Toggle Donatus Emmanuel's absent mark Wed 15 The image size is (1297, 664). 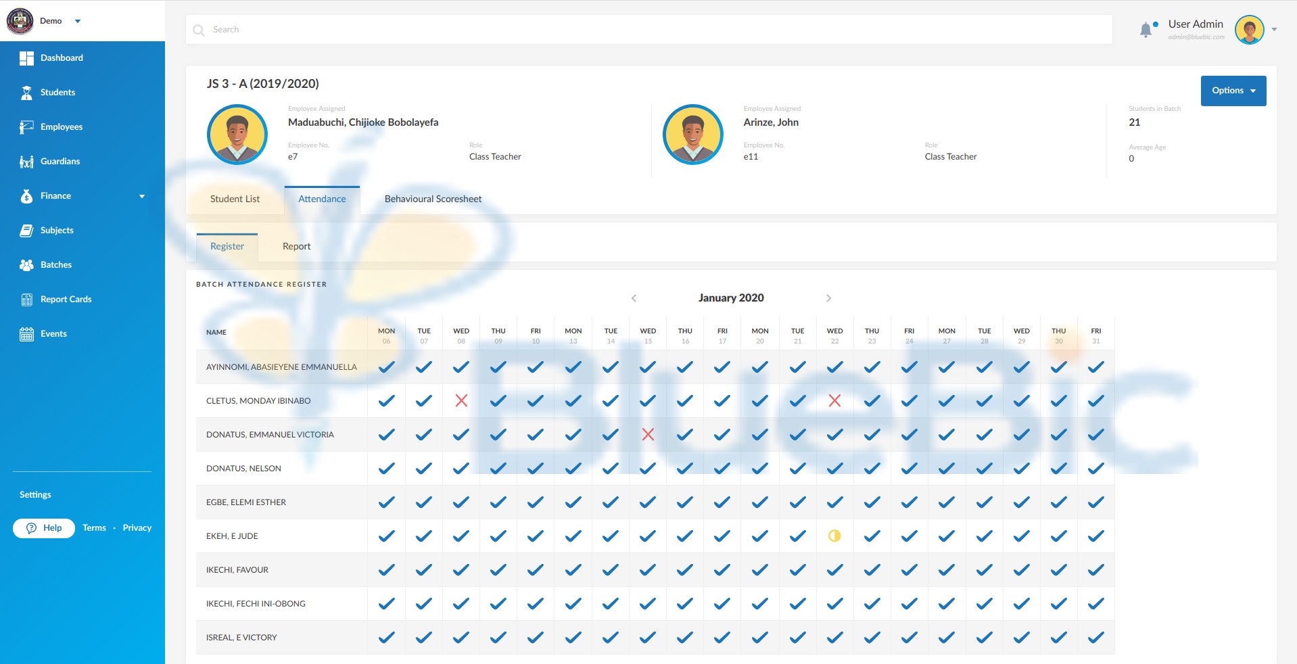[x=648, y=435]
